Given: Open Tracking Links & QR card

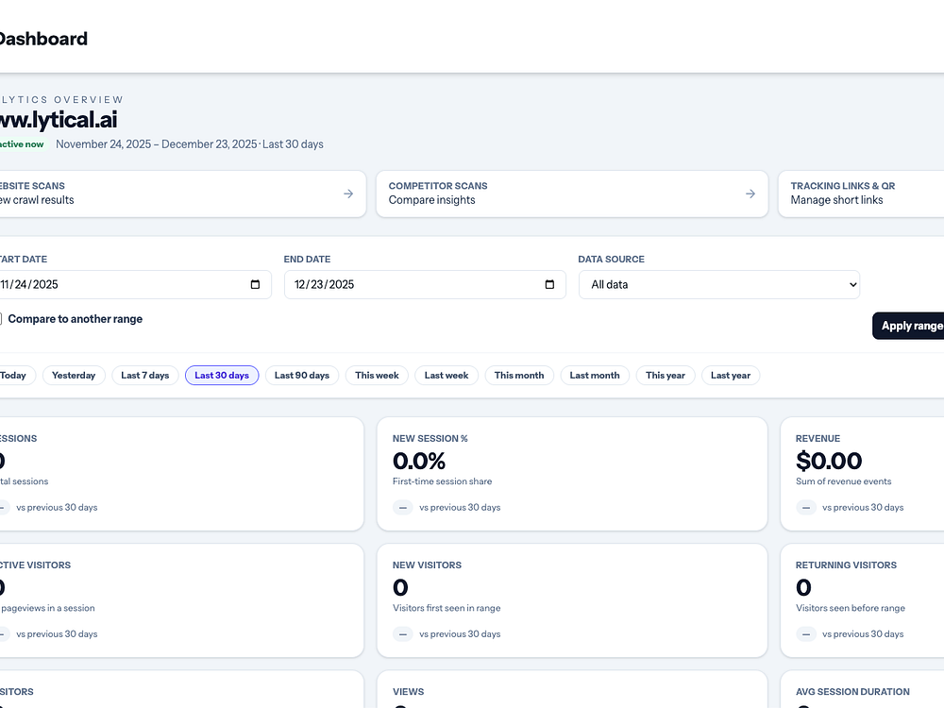Looking at the screenshot, I should pyautogui.click(x=859, y=194).
